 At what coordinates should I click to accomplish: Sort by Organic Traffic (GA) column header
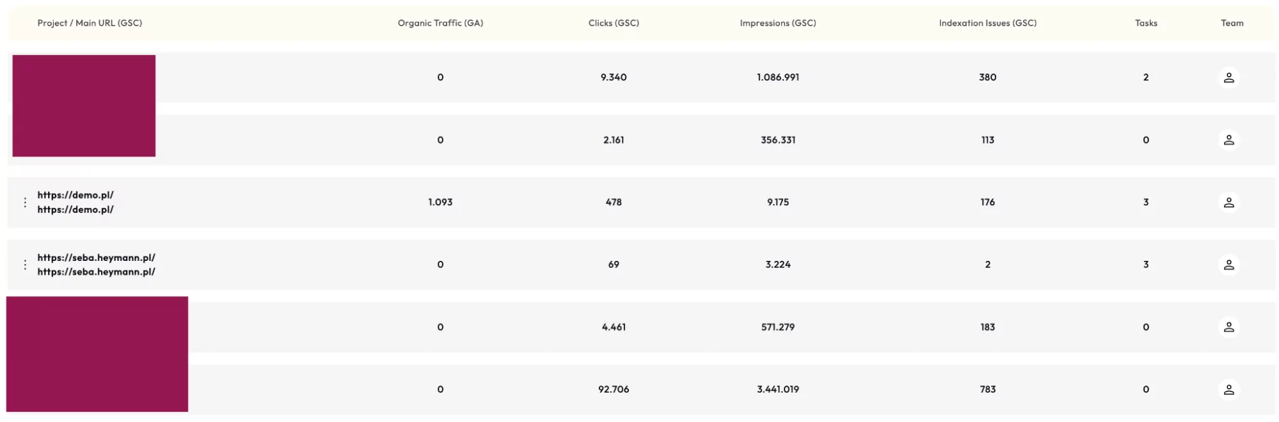(x=440, y=23)
